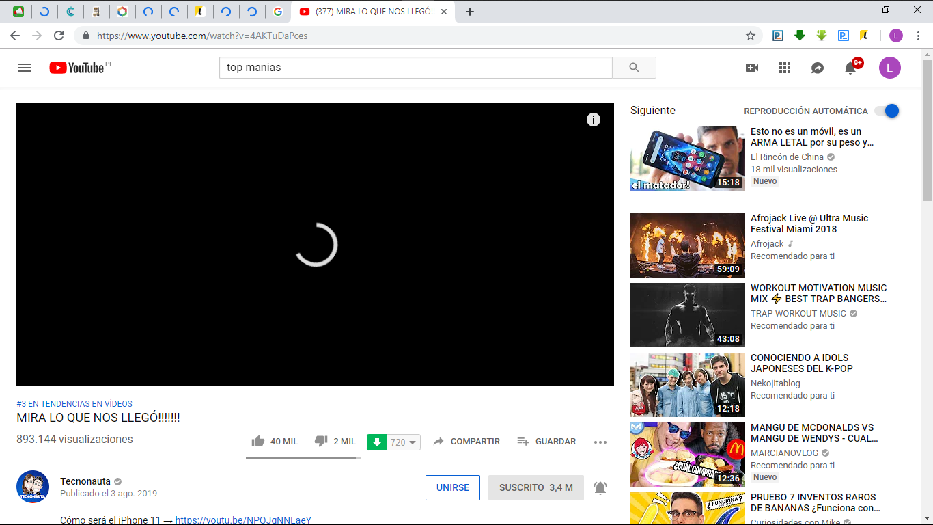Open the #3 EN TENDENCIAS EN VÍDEOS link
Viewport: 933px width, 525px height.
point(74,404)
